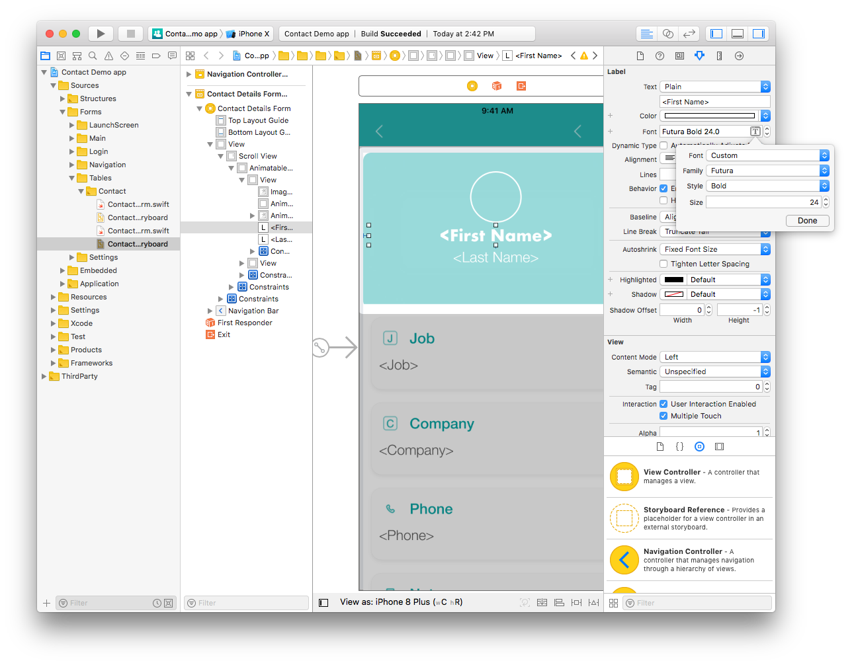Open the Style dropdown showing Bold
The height and width of the screenshot is (665, 854).
[x=767, y=186]
